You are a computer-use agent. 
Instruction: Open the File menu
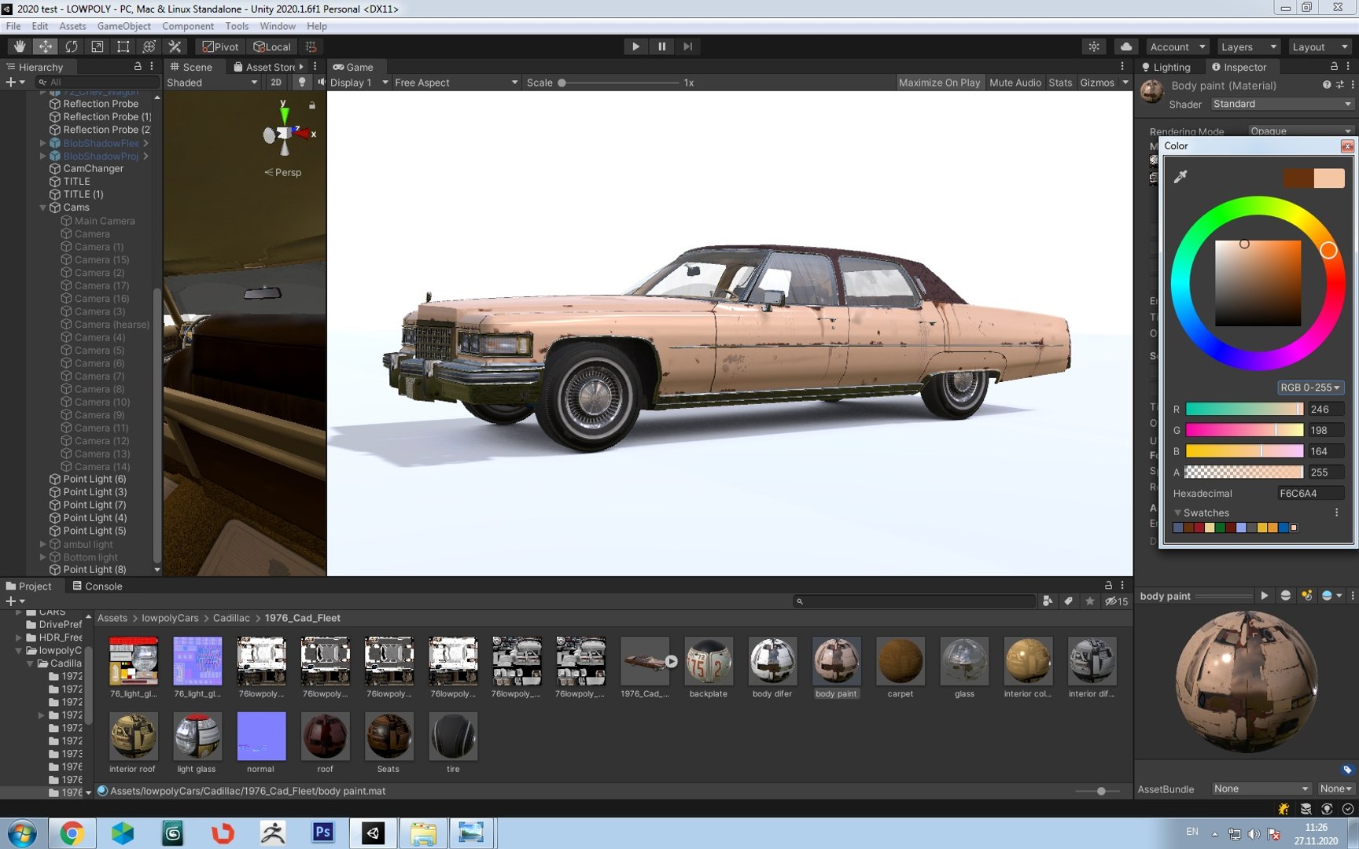[13, 26]
